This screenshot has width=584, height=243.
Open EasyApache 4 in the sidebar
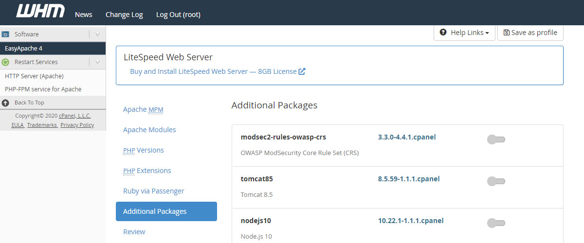point(53,49)
